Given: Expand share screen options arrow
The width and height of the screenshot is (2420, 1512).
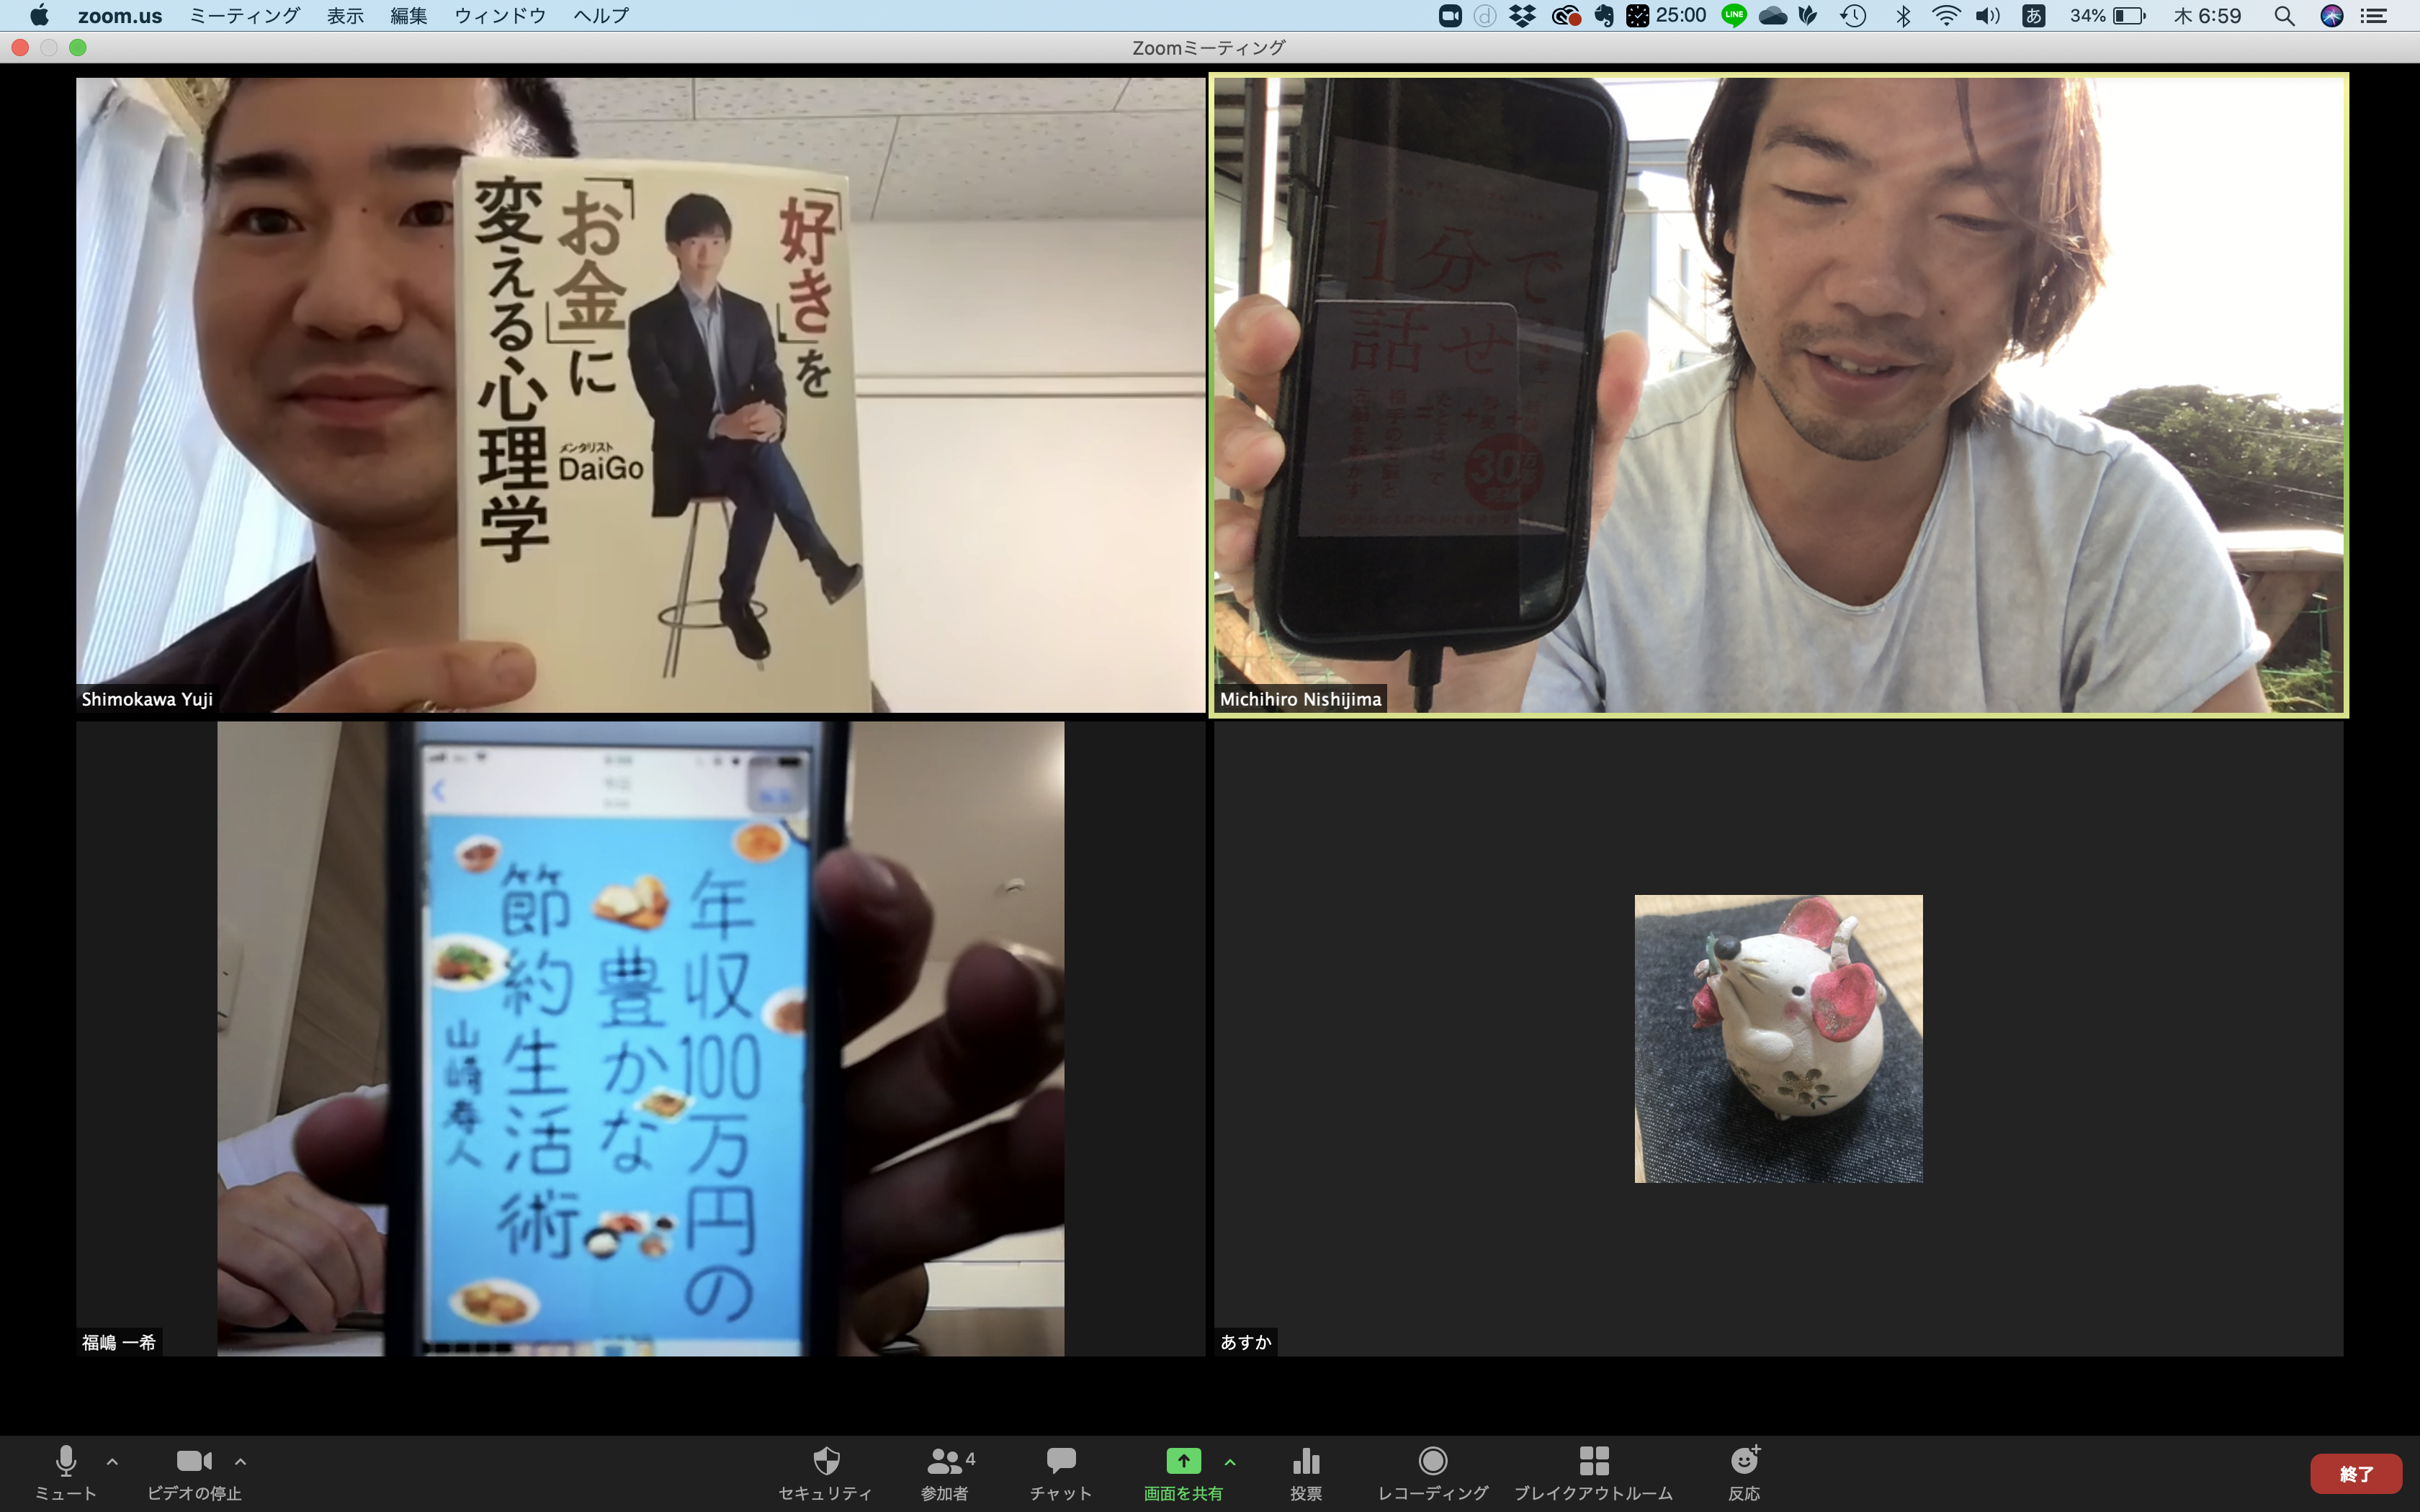Looking at the screenshot, I should click(1230, 1462).
